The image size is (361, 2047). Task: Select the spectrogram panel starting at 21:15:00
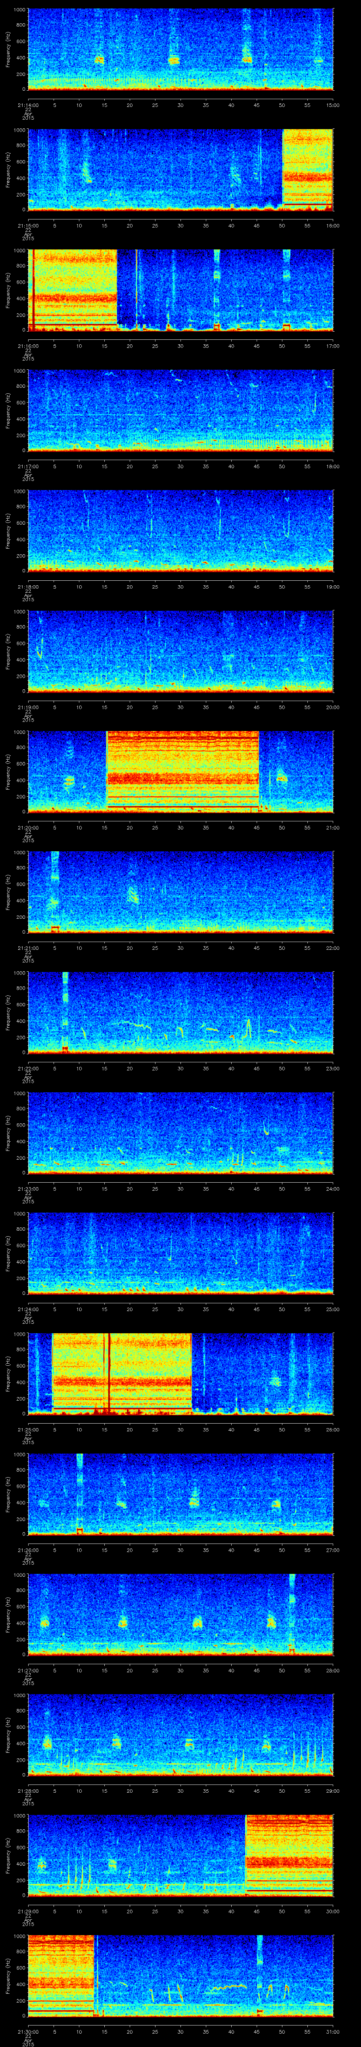point(181,169)
